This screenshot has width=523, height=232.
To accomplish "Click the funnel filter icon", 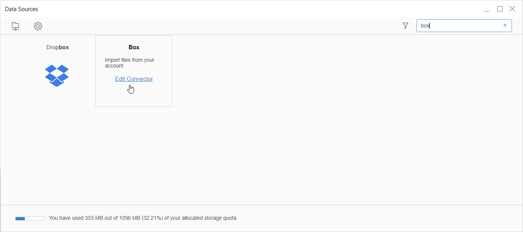I will click(405, 26).
